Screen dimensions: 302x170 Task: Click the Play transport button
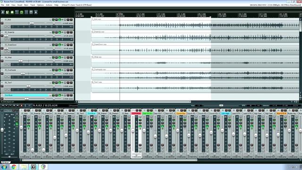(6, 105)
